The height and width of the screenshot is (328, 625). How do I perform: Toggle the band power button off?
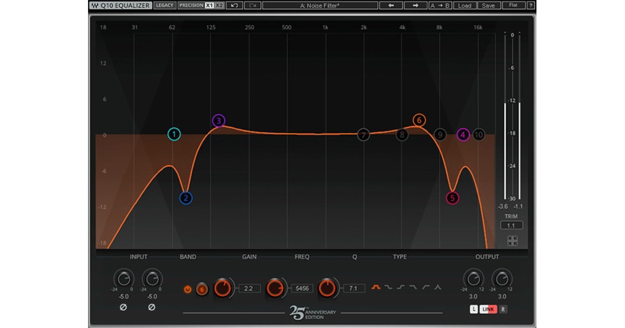(187, 289)
